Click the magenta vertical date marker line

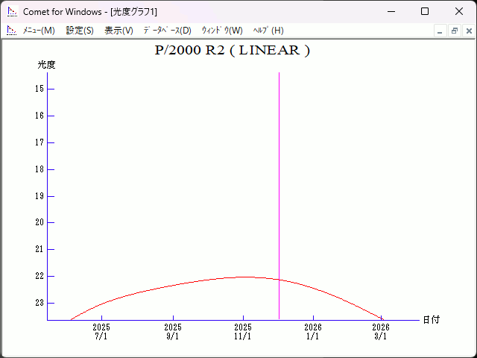pos(279,186)
